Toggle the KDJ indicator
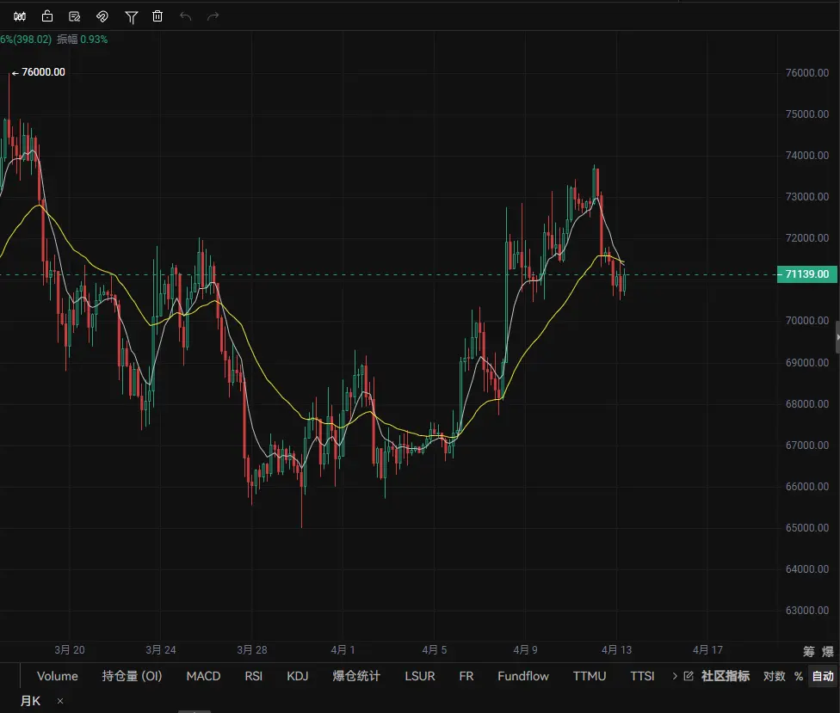Viewport: 840px width, 713px height. 297,676
